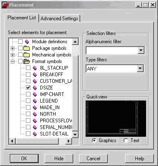Click the Quickview graphics preview

pyautogui.click(x=116, y=119)
